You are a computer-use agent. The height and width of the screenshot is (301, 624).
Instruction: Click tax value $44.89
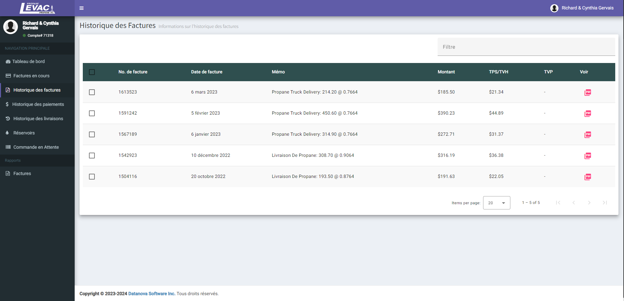496,113
